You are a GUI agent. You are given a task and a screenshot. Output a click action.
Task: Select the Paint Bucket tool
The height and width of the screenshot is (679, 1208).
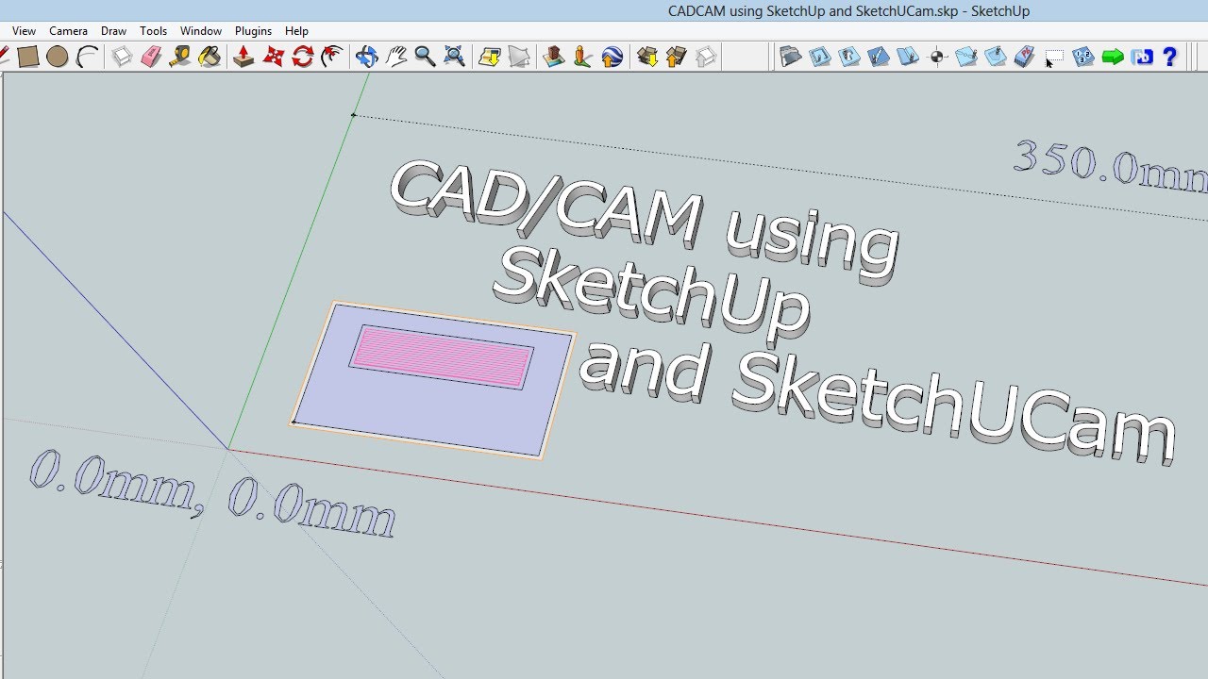[210, 57]
